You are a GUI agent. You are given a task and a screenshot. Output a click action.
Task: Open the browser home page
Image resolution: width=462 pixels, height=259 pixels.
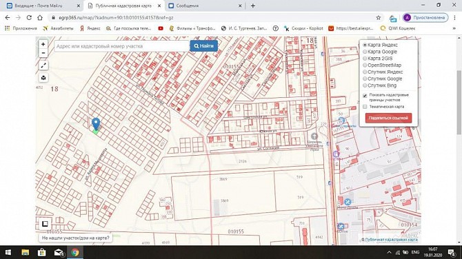[40, 18]
